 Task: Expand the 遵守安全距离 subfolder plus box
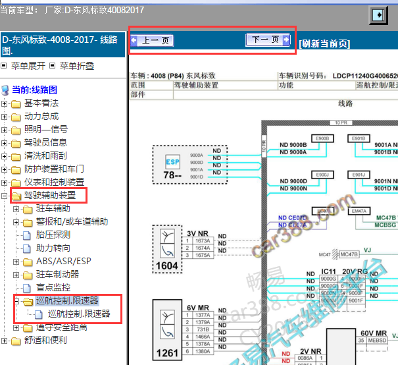point(16,327)
